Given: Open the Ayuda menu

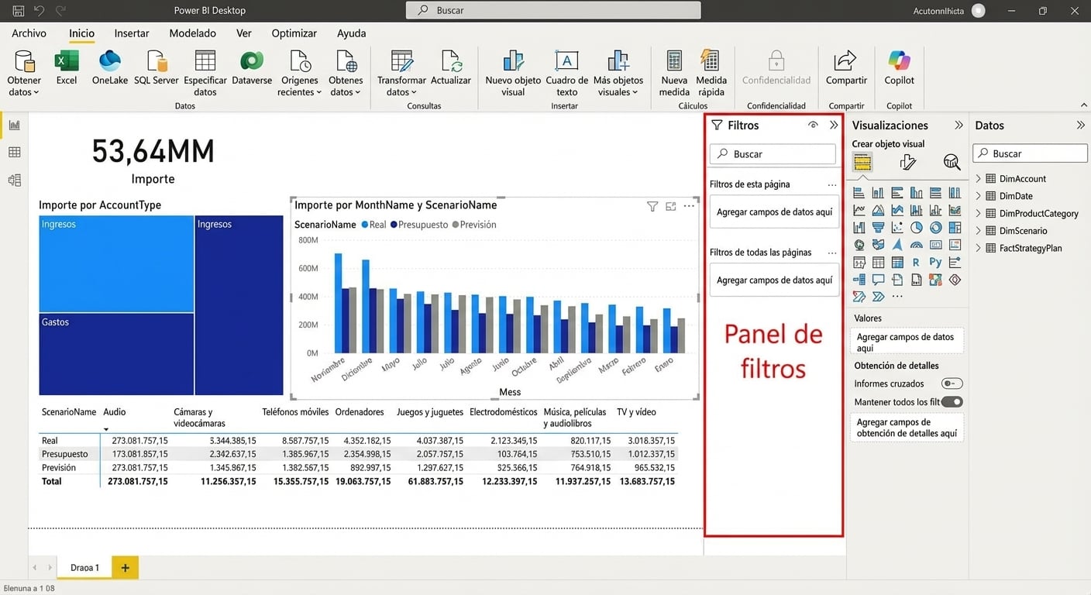Looking at the screenshot, I should click(351, 33).
